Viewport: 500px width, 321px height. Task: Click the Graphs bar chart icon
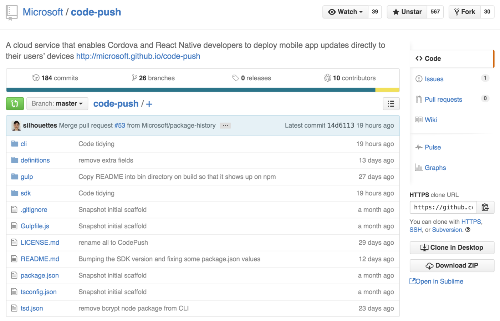419,167
